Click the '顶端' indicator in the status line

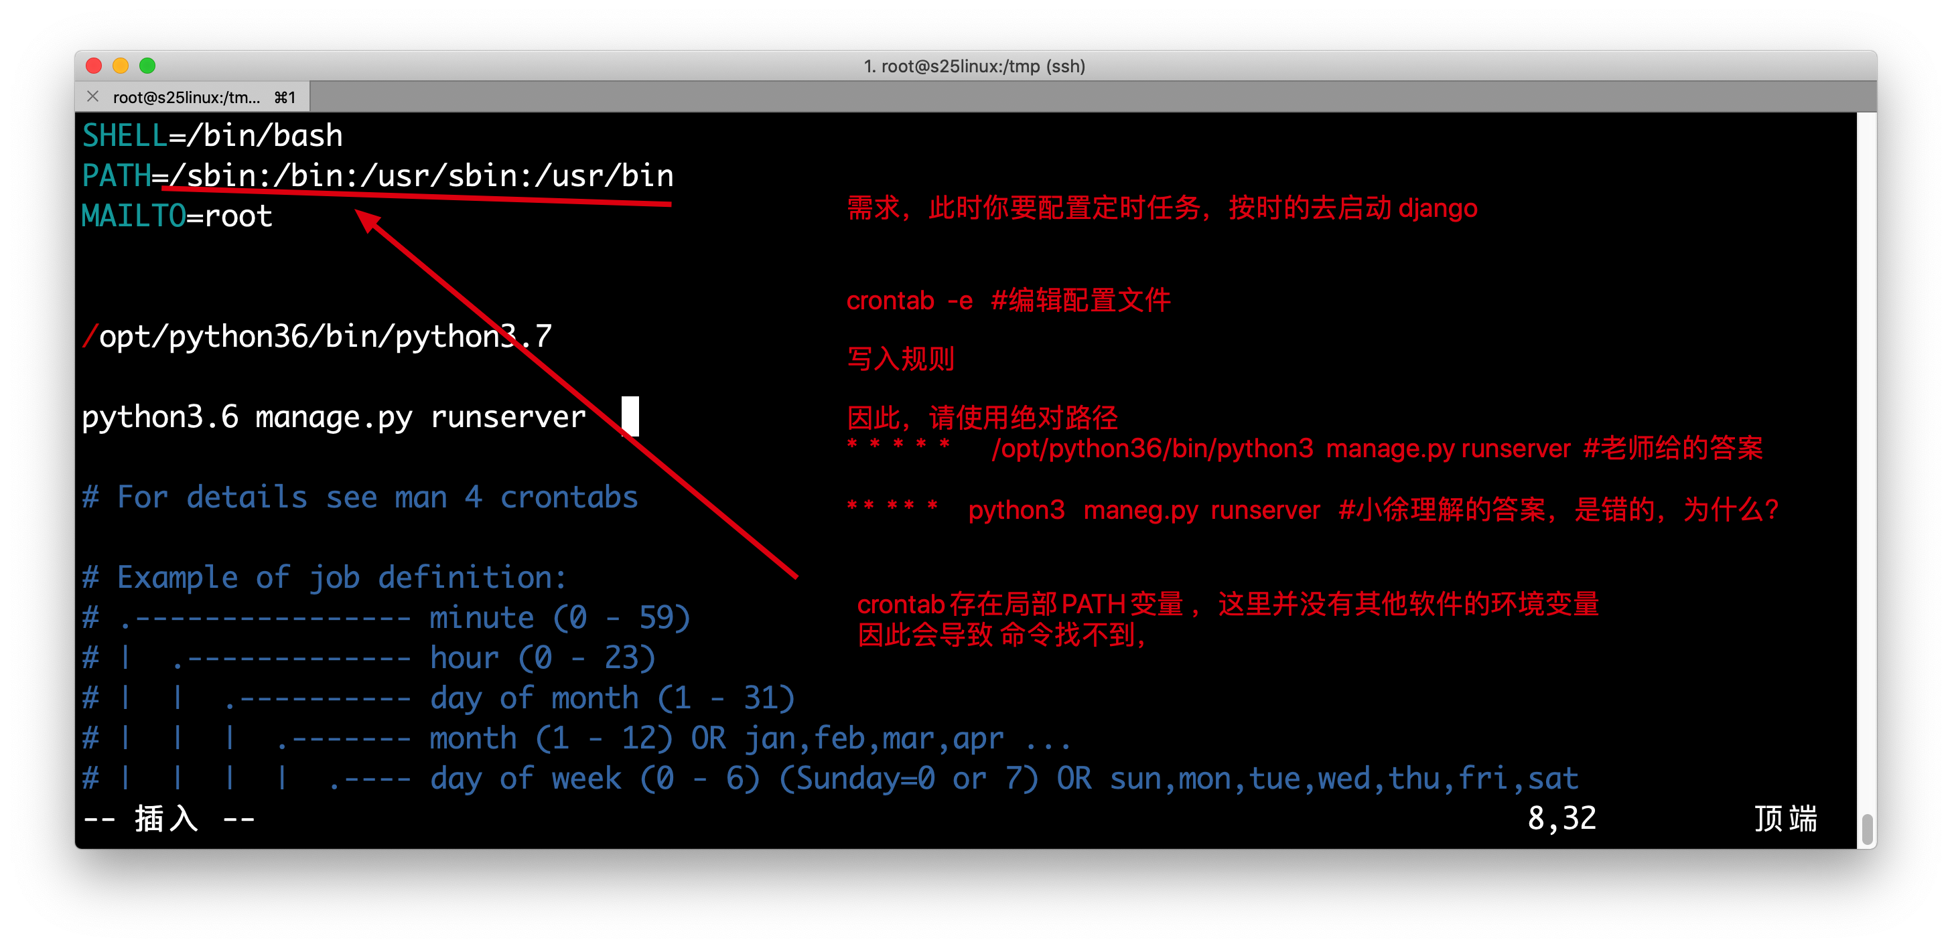click(1785, 819)
